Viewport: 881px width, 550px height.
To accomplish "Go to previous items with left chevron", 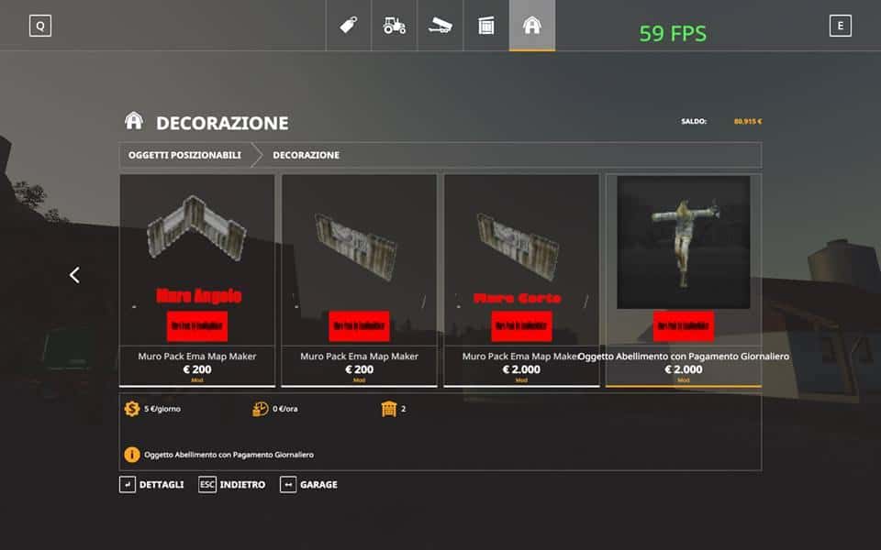I will 74,275.
